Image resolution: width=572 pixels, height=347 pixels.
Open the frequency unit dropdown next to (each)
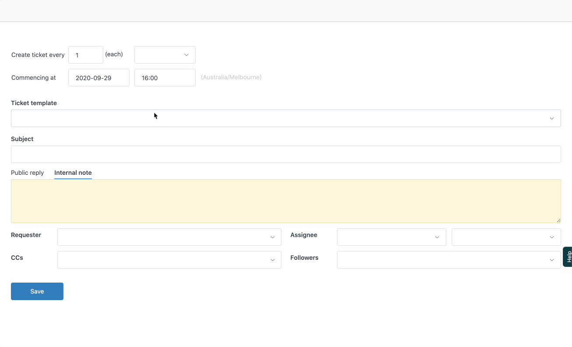coord(165,55)
